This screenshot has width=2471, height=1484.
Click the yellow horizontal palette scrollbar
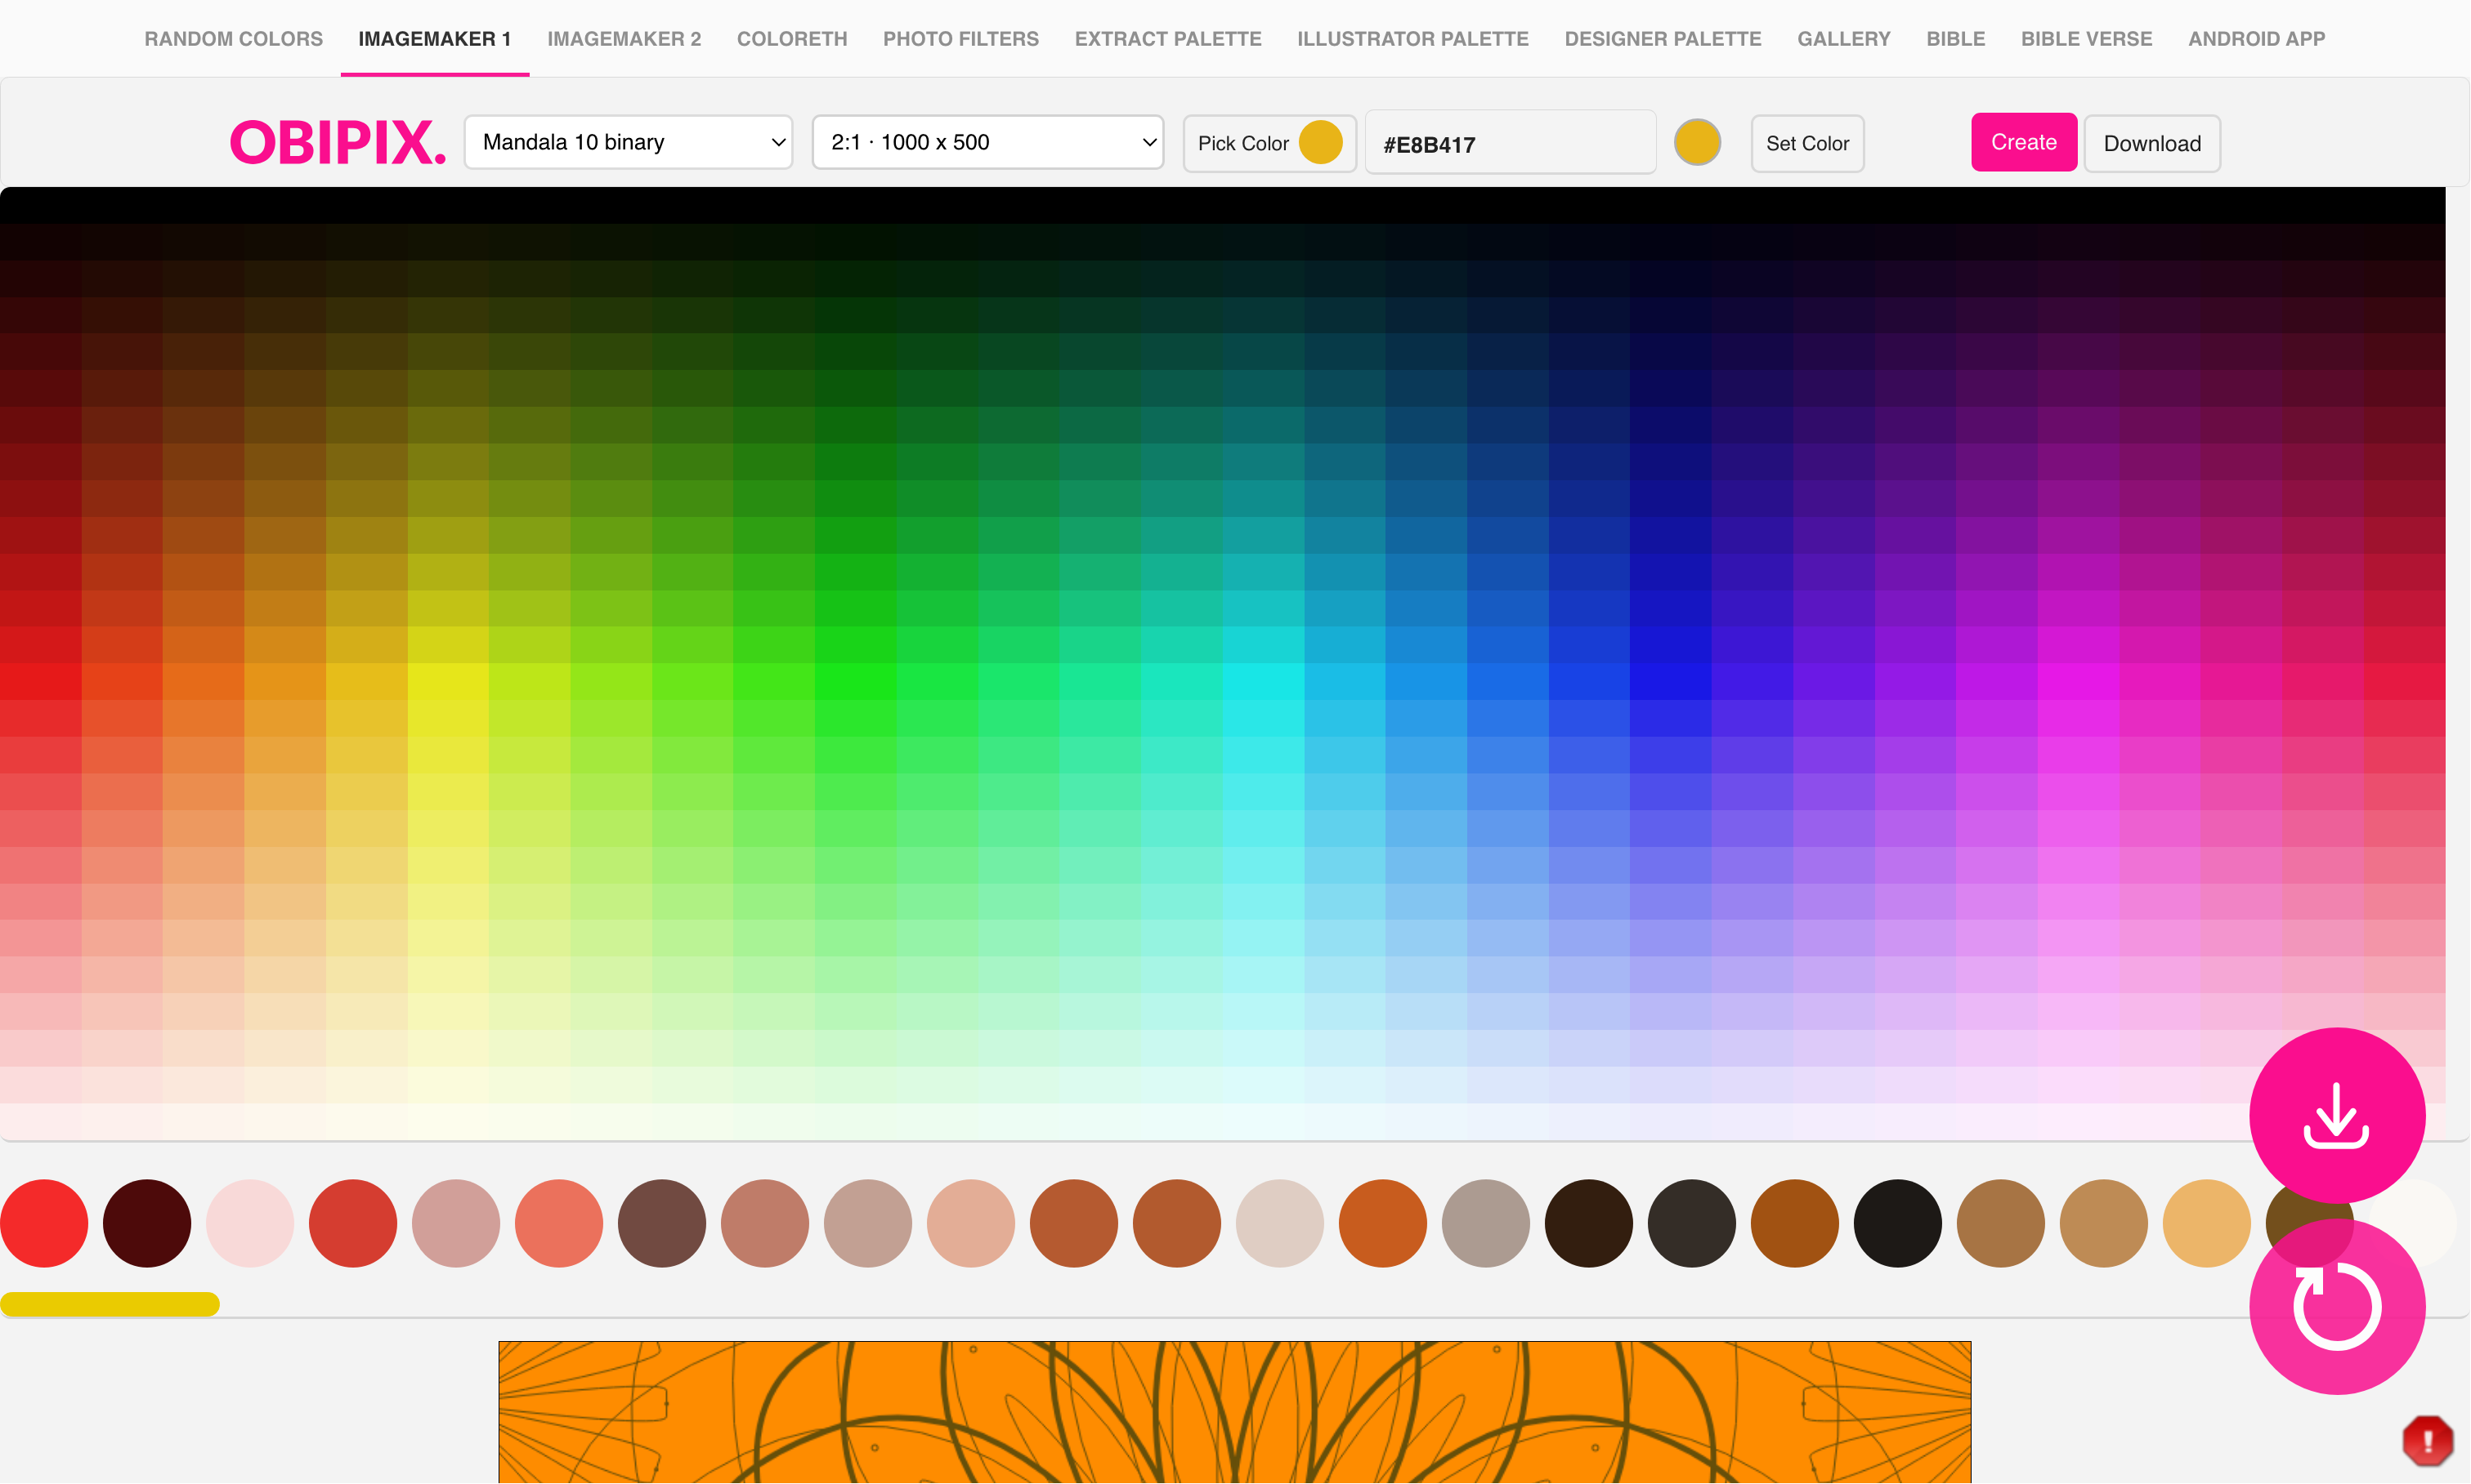[x=110, y=1303]
